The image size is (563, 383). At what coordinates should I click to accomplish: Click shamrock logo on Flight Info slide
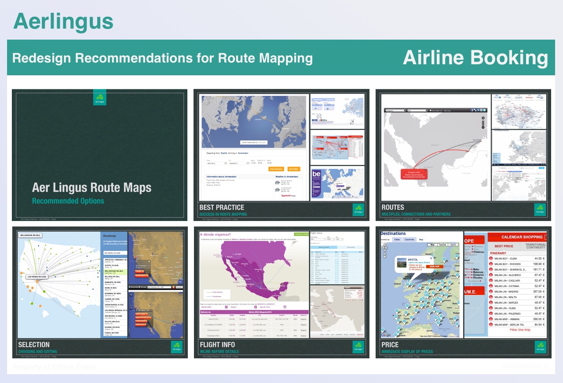tap(358, 347)
